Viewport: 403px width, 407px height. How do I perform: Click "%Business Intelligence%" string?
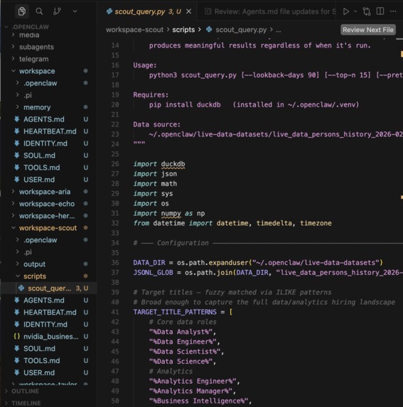pos(198,401)
